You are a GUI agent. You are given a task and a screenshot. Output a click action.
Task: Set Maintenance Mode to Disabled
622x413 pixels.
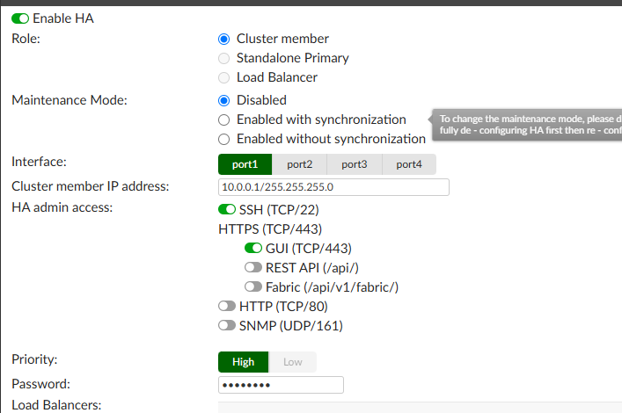click(x=223, y=100)
